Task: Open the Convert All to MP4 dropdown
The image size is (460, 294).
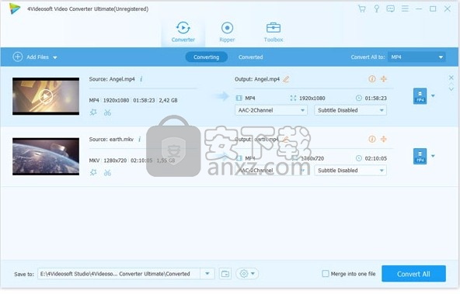Action: [x=416, y=57]
